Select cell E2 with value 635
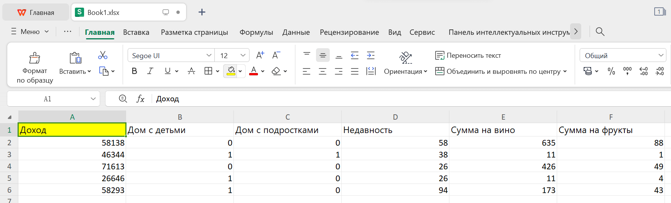Viewport: 671px width, 203px height. click(503, 143)
